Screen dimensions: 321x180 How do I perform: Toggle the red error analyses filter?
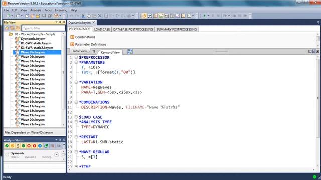[x=34, y=146]
